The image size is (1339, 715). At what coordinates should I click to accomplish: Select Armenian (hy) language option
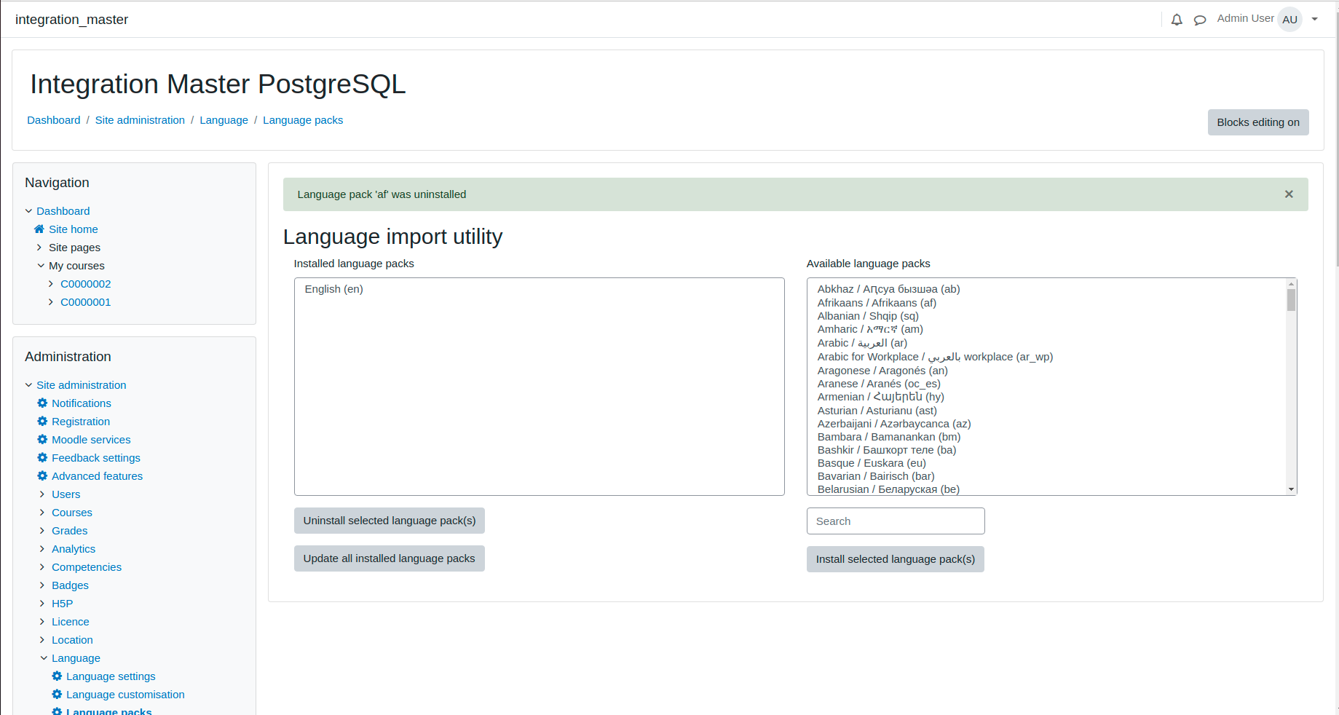[x=1048, y=397]
